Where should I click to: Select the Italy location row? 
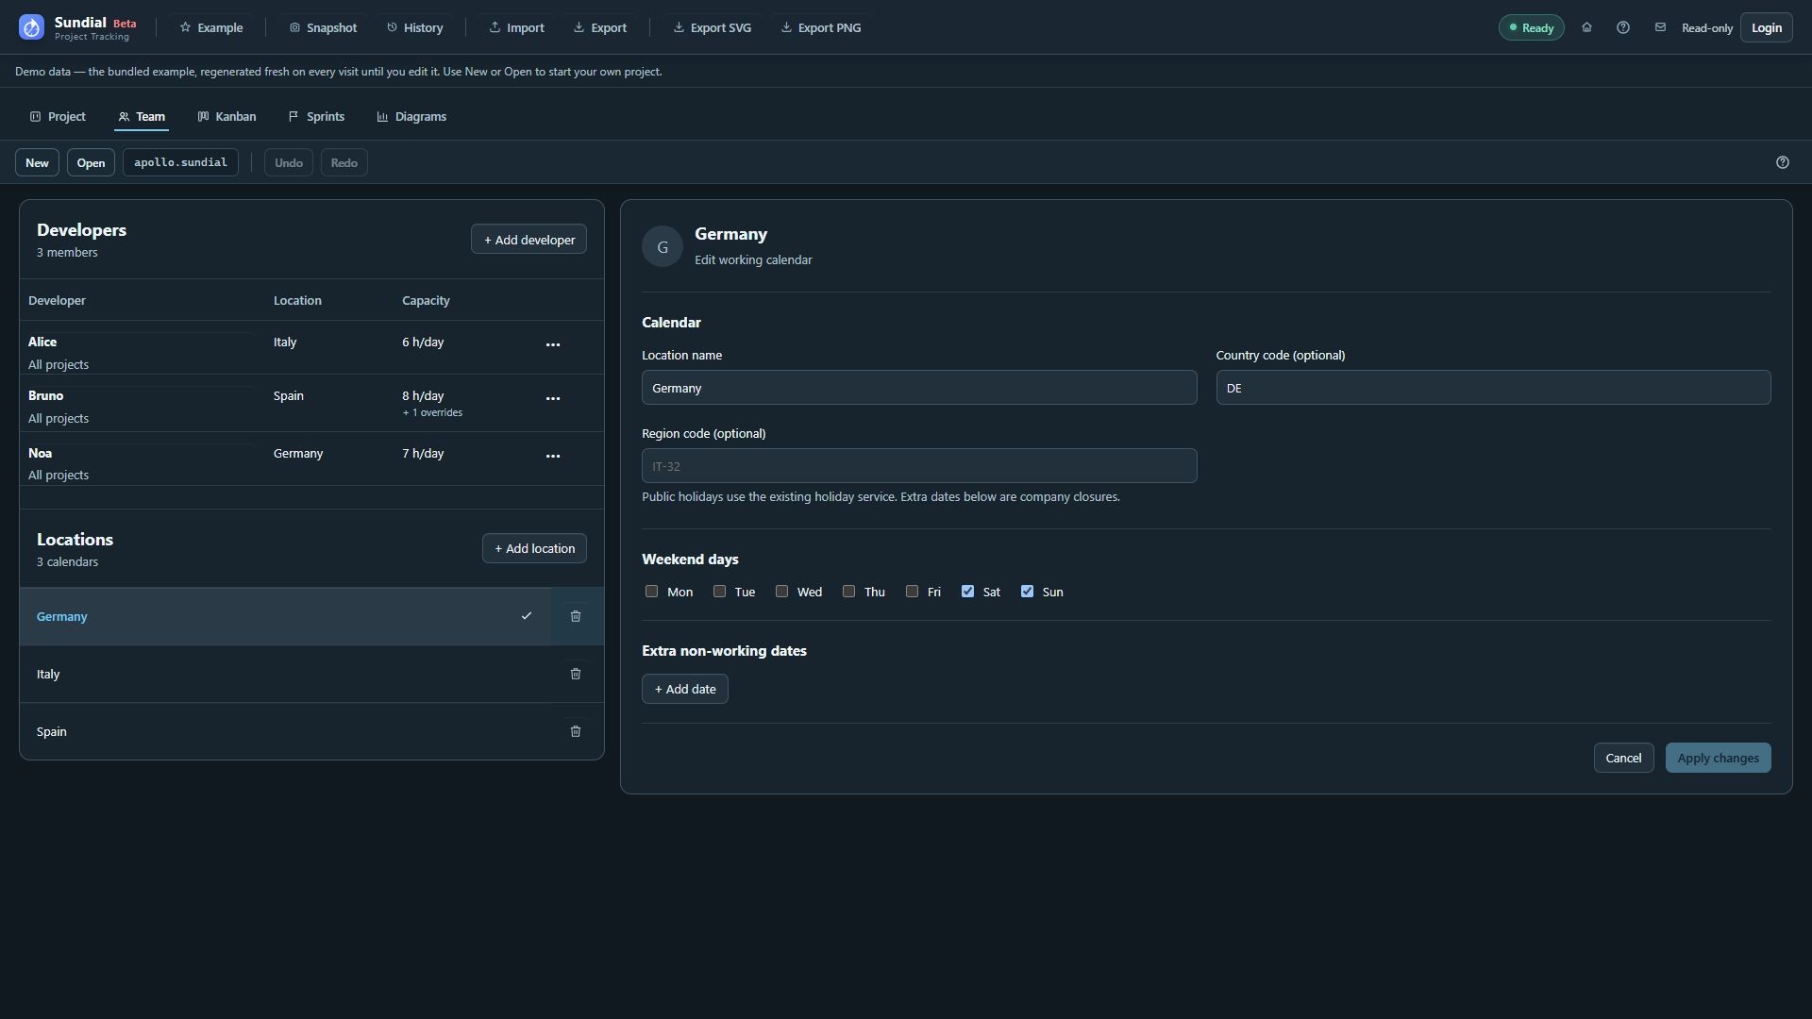point(285,674)
